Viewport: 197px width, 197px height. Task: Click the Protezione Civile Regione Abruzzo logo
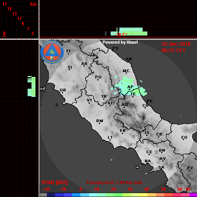(x=52, y=52)
